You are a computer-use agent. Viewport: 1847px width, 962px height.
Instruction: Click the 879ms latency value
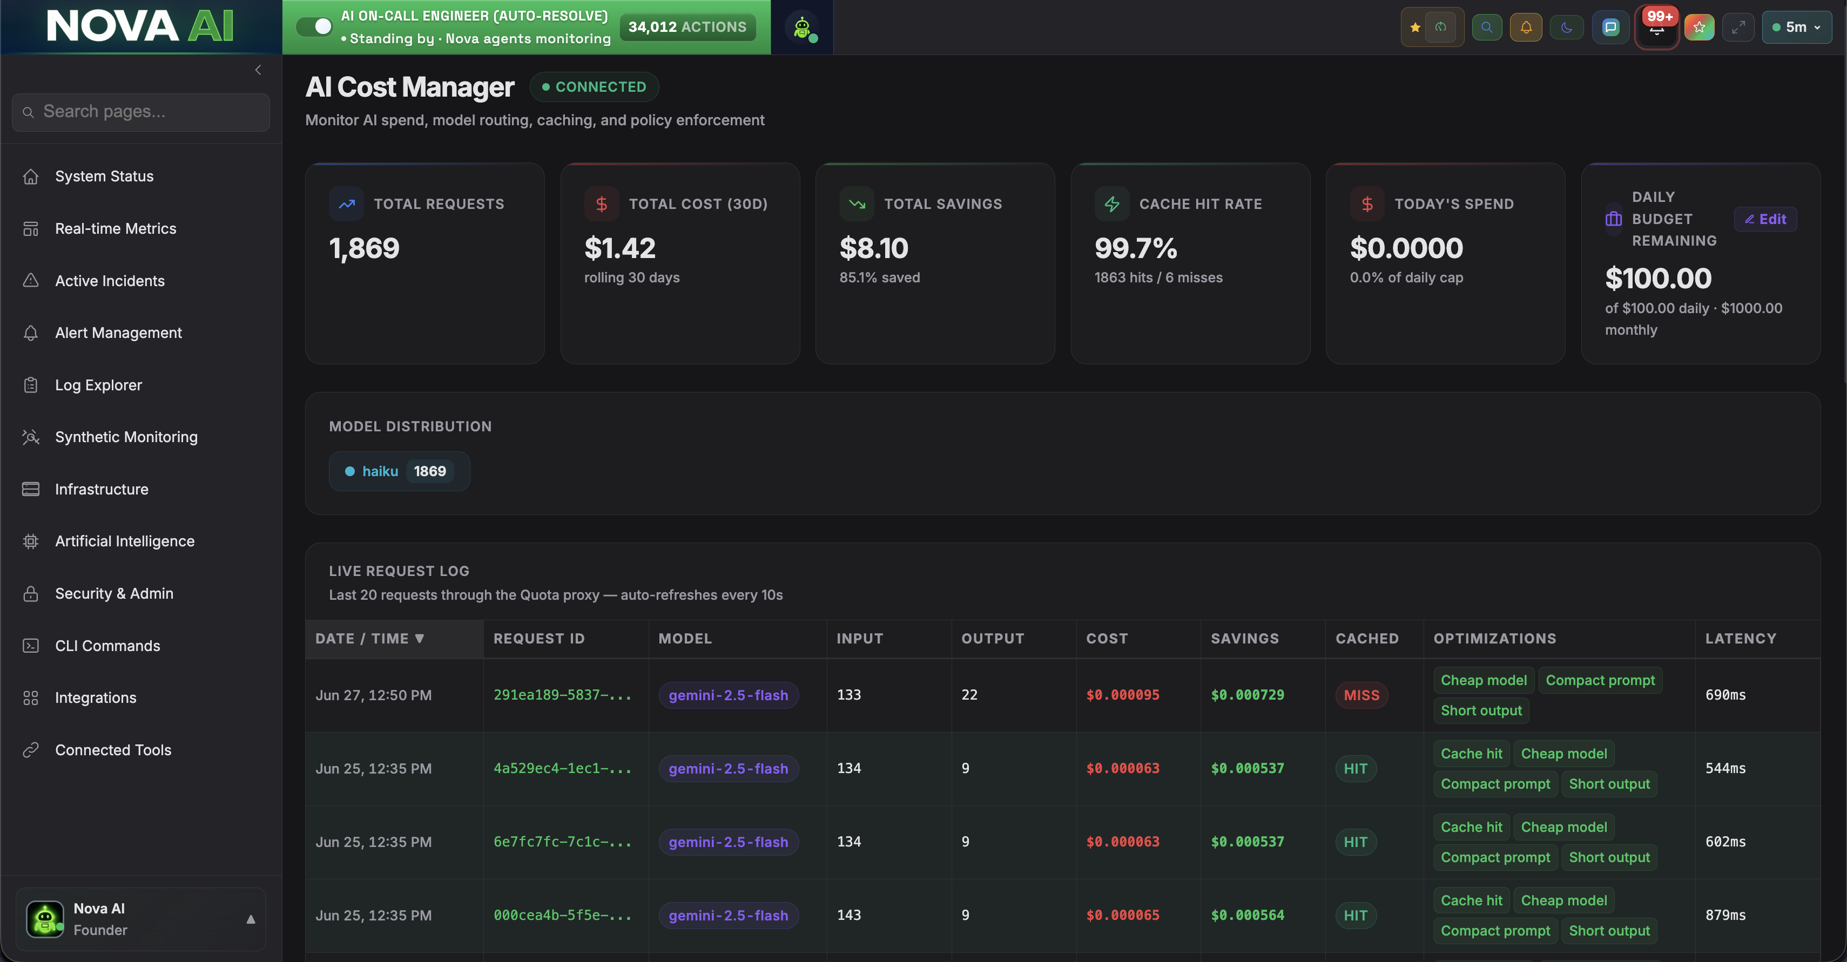click(x=1726, y=916)
